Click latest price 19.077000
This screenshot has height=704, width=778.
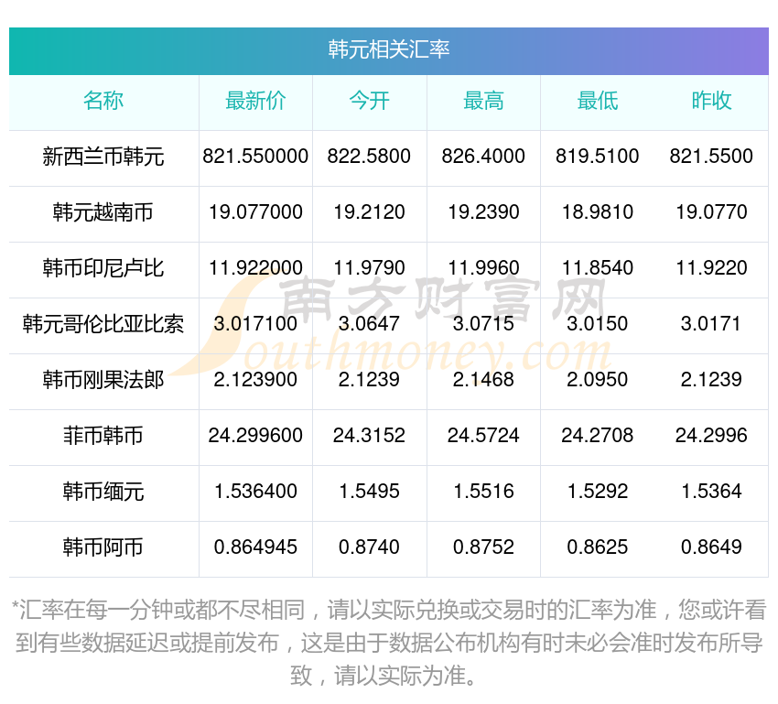255,212
